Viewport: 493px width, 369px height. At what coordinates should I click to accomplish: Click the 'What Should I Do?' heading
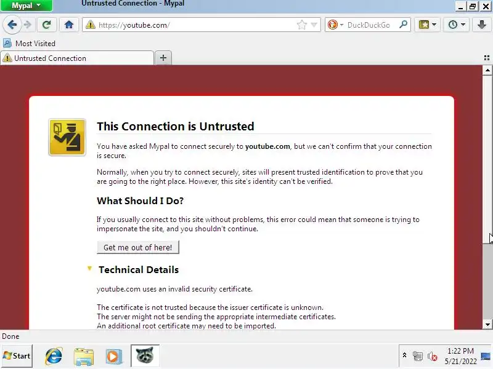[141, 201]
